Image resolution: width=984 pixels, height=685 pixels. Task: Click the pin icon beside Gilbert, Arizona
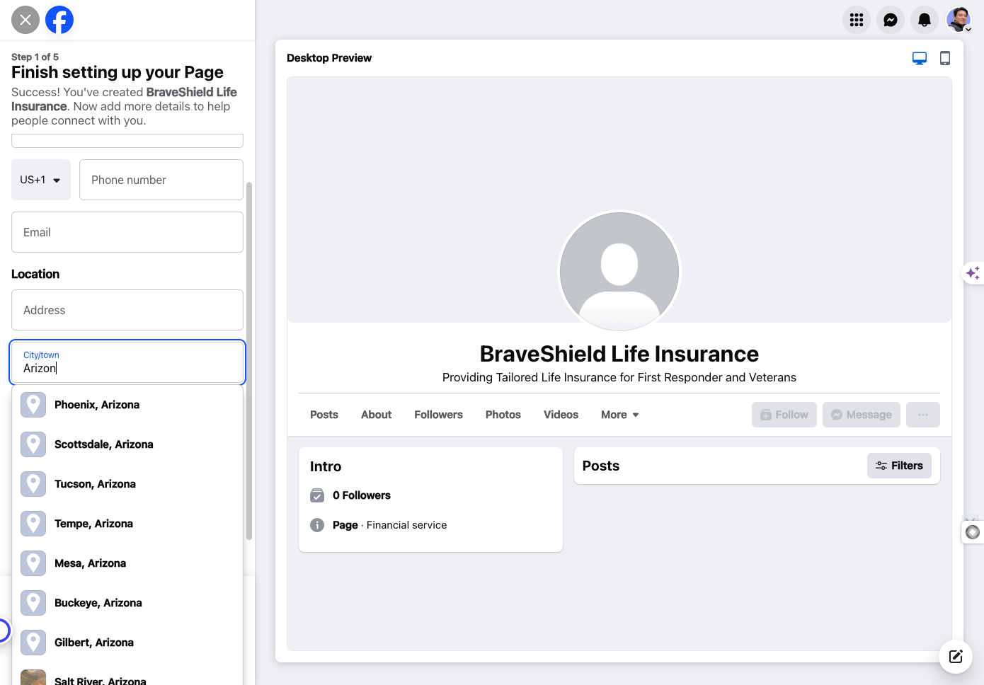[x=33, y=643]
